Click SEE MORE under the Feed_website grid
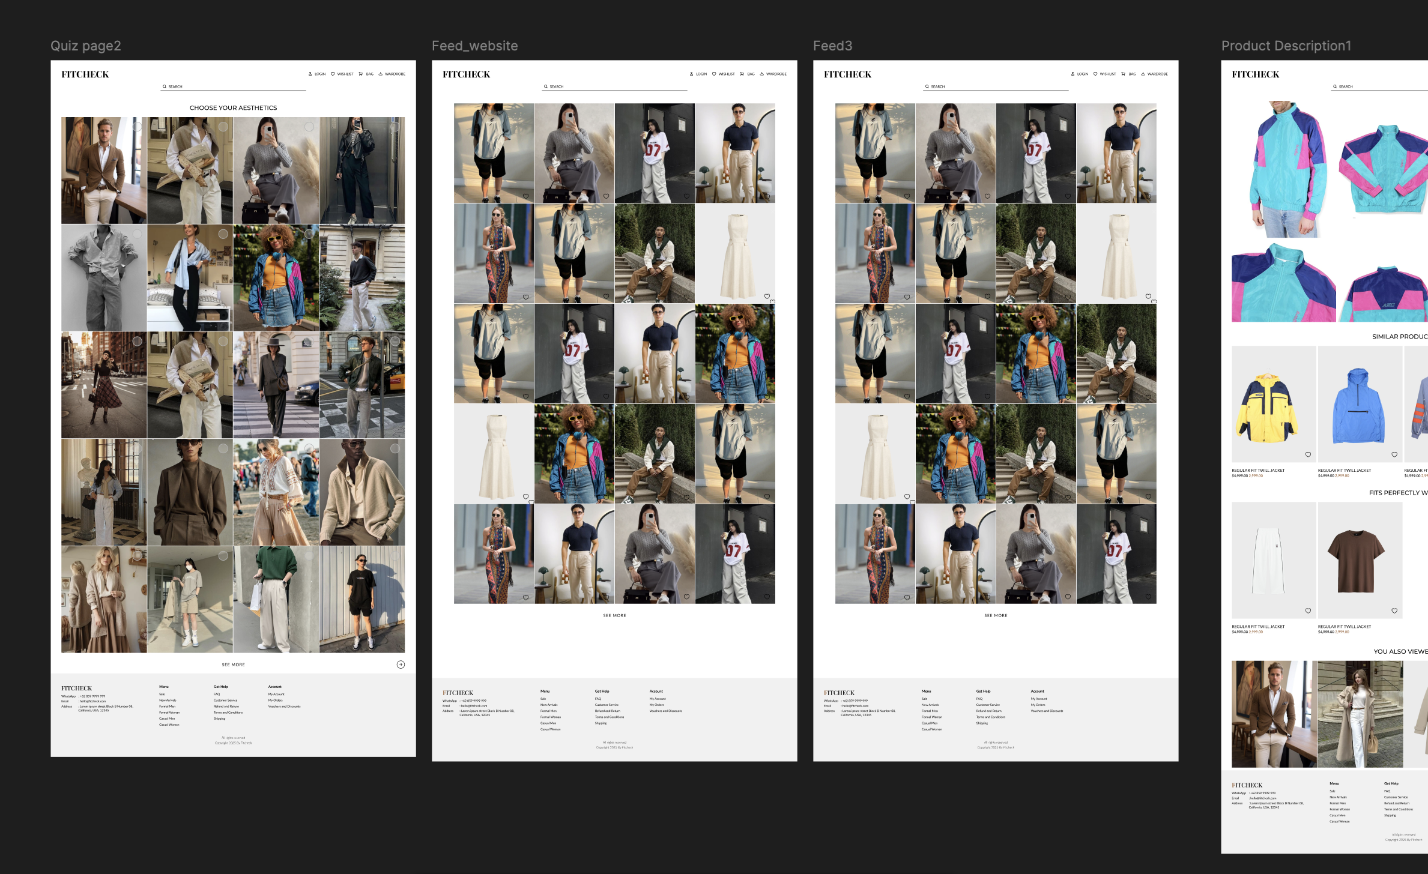The image size is (1428, 874). point(614,615)
